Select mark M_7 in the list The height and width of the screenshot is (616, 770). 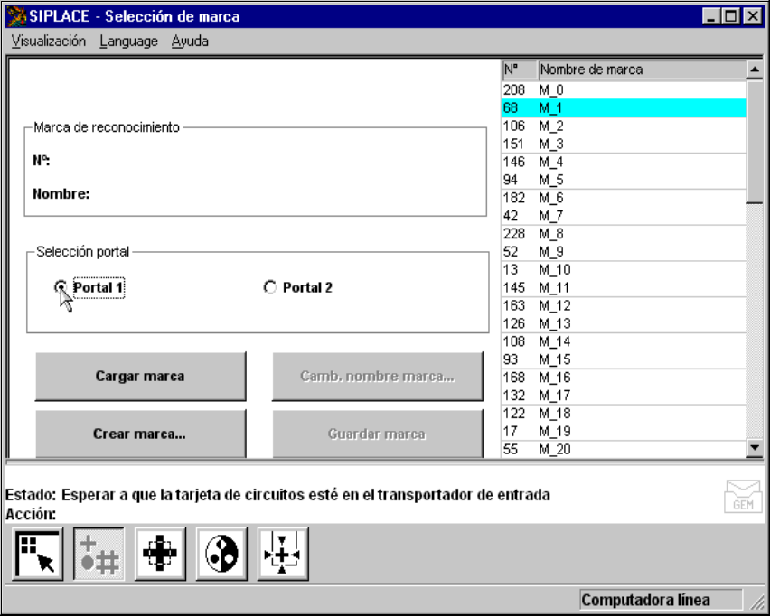(x=624, y=216)
